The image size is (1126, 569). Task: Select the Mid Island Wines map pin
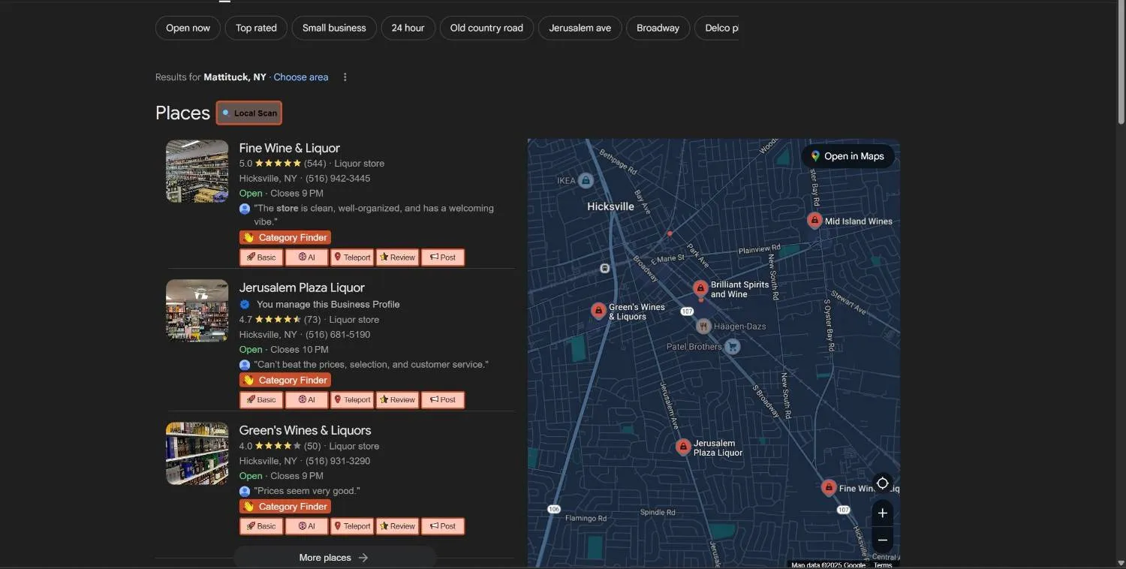tap(814, 220)
